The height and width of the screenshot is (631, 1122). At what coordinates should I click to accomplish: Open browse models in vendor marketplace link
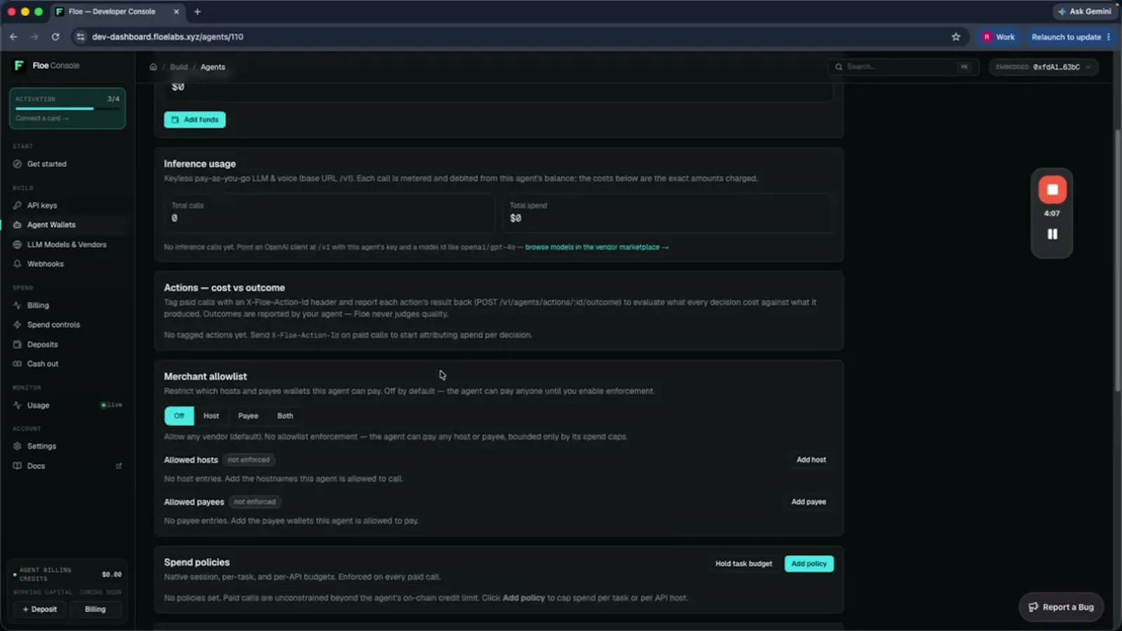point(597,247)
